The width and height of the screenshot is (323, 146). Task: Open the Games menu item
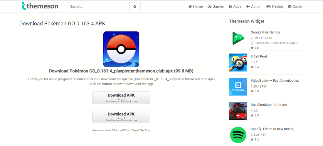tap(216, 6)
